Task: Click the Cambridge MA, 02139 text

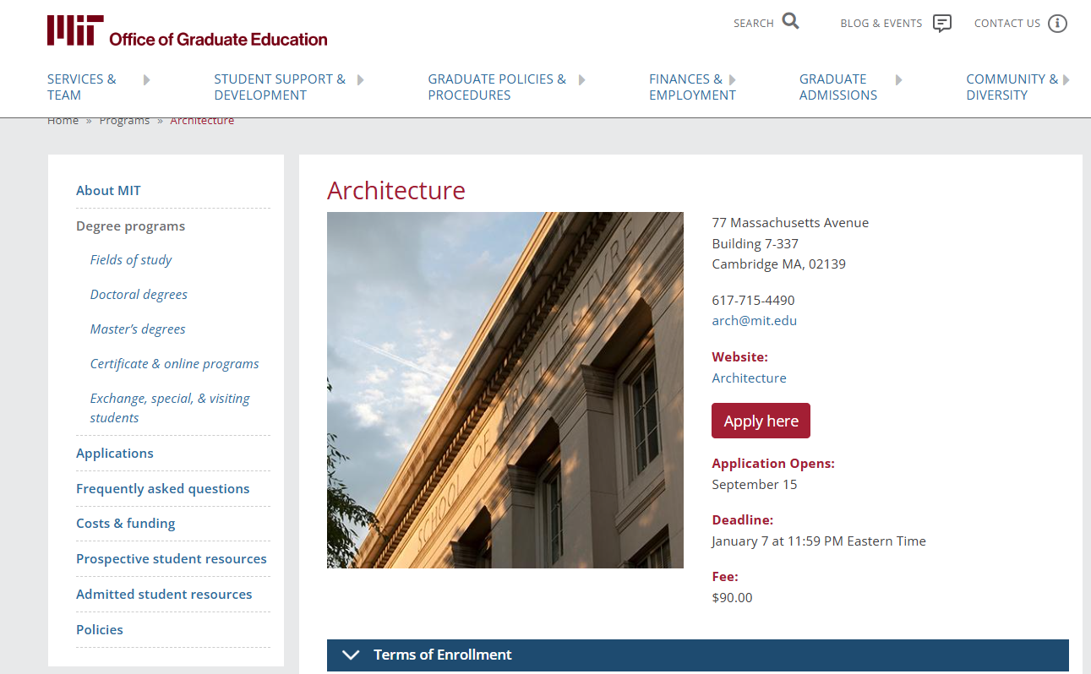Action: click(x=778, y=264)
